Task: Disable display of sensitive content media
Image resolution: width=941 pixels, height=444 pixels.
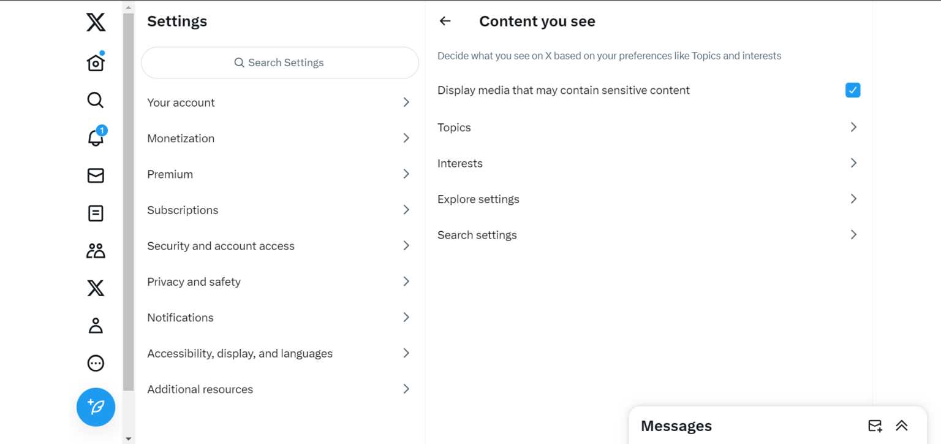Action: point(852,90)
